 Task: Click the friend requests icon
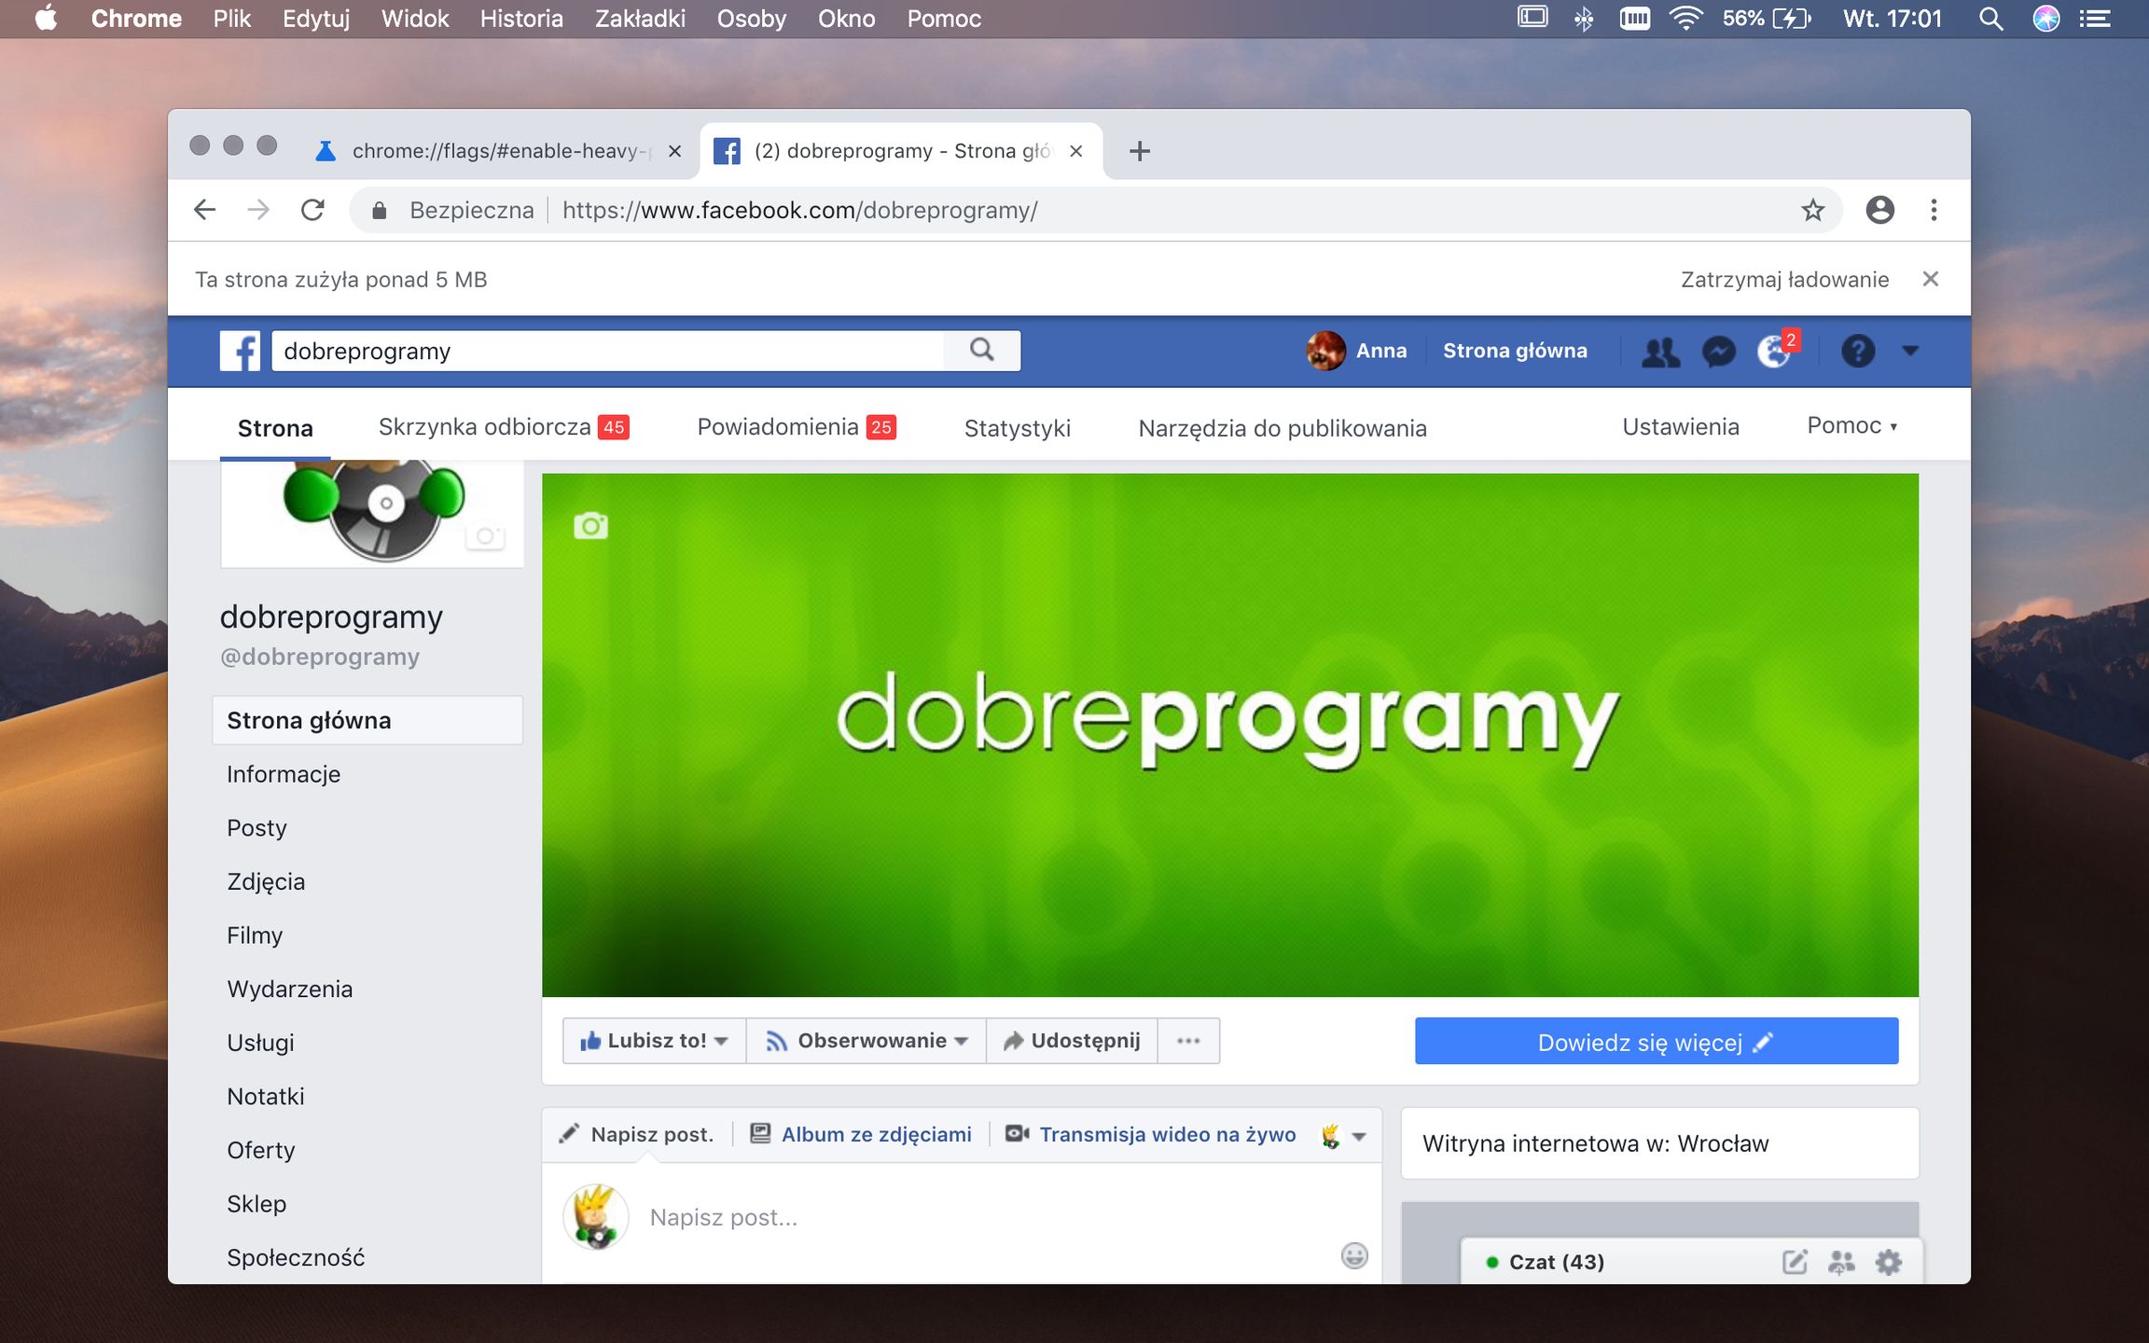[1660, 352]
